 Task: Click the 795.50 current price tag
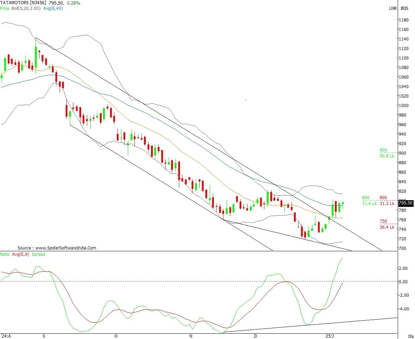(x=405, y=203)
